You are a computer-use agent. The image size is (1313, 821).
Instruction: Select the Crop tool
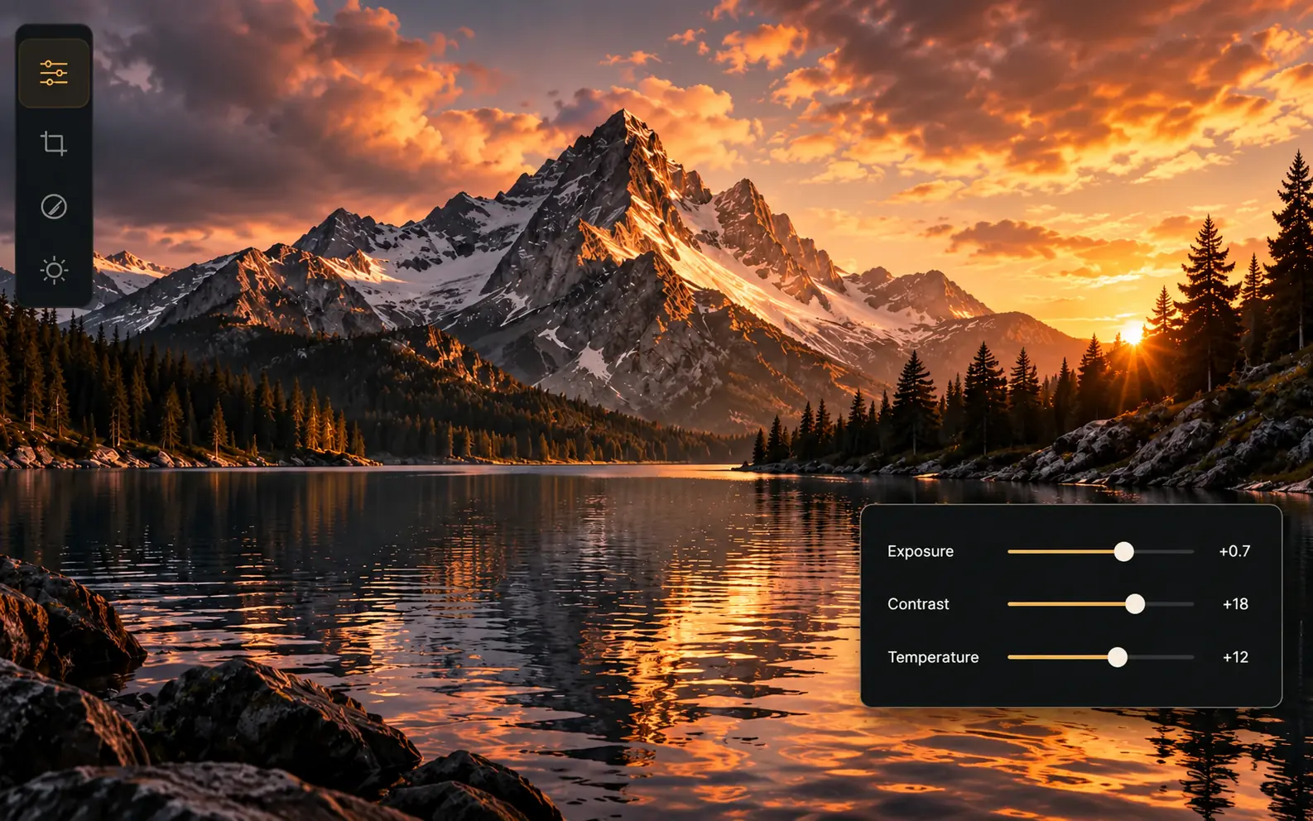(x=54, y=143)
